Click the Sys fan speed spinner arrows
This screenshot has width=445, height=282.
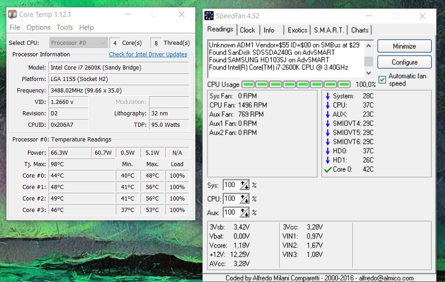click(x=244, y=185)
